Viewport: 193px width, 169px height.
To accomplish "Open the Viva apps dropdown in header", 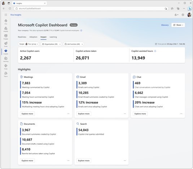I will click(176, 15).
